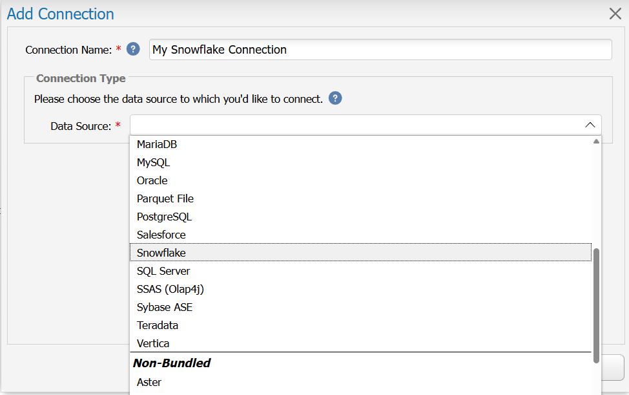Edit the Connection Name text field

click(x=380, y=49)
